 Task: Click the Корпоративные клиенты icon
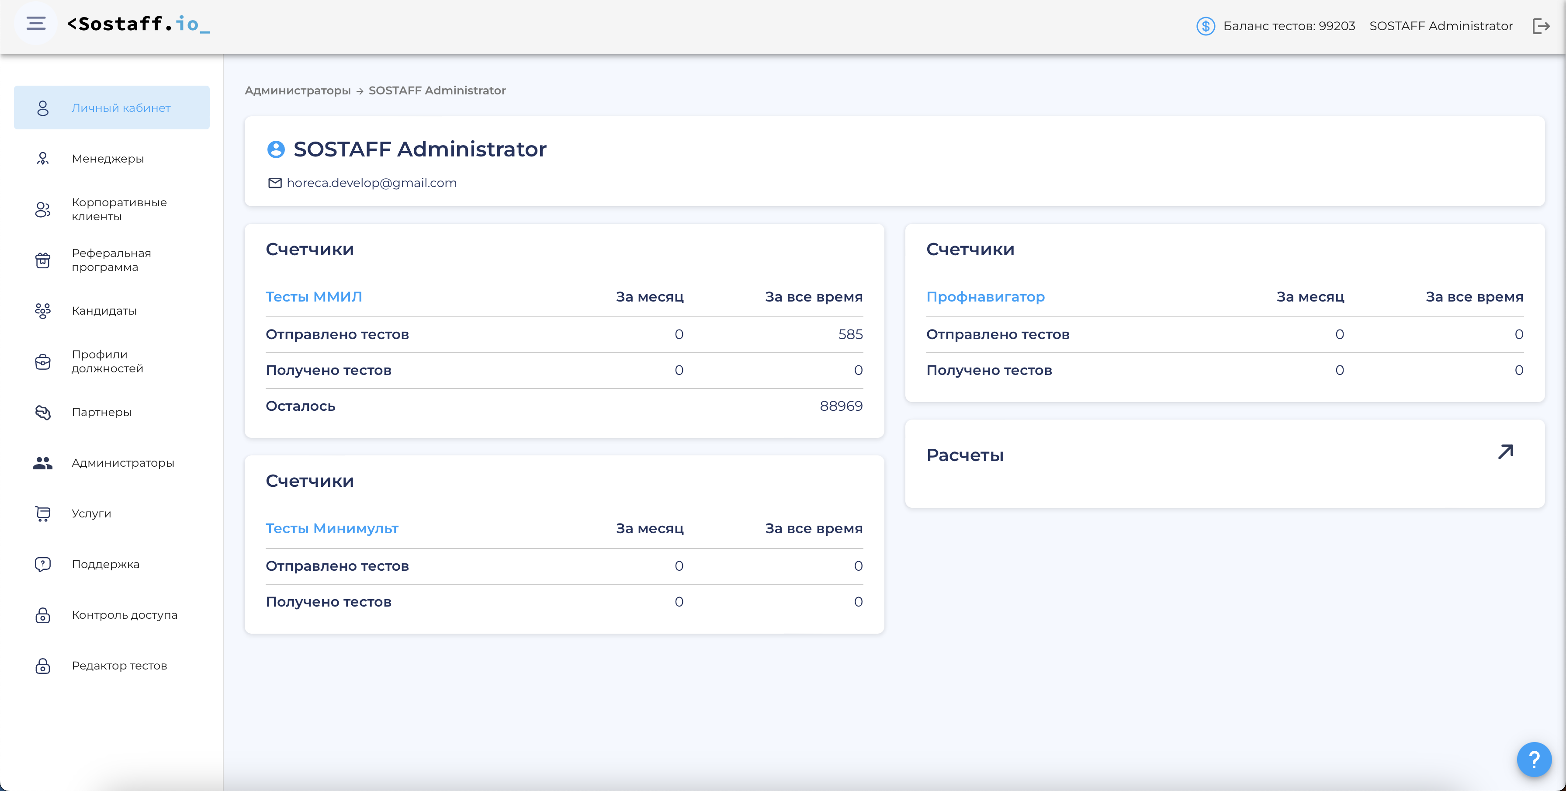(42, 209)
